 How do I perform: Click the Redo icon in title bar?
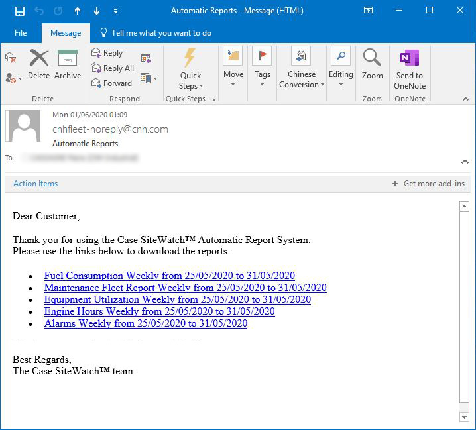[x=58, y=11]
